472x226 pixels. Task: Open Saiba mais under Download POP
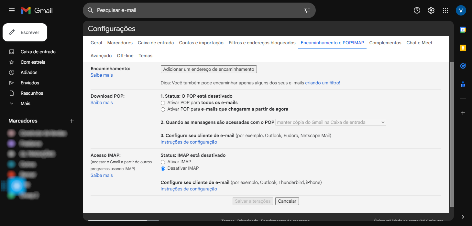tap(102, 102)
